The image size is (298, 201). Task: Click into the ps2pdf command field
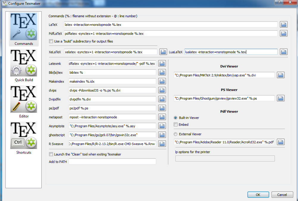coord(112,108)
